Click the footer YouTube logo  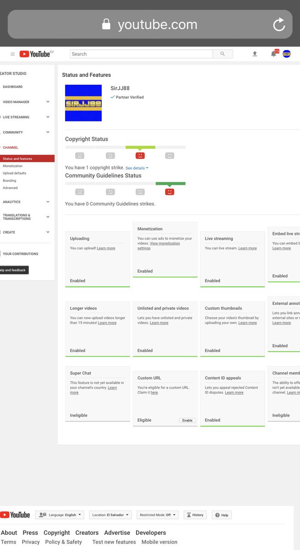point(15,515)
